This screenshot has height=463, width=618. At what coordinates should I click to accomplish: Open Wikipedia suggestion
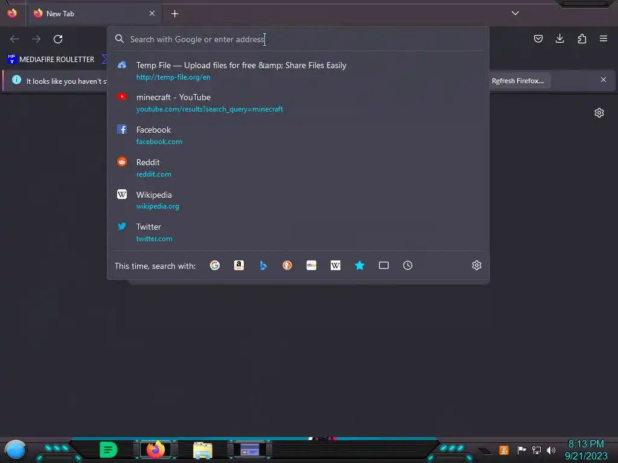click(x=298, y=200)
